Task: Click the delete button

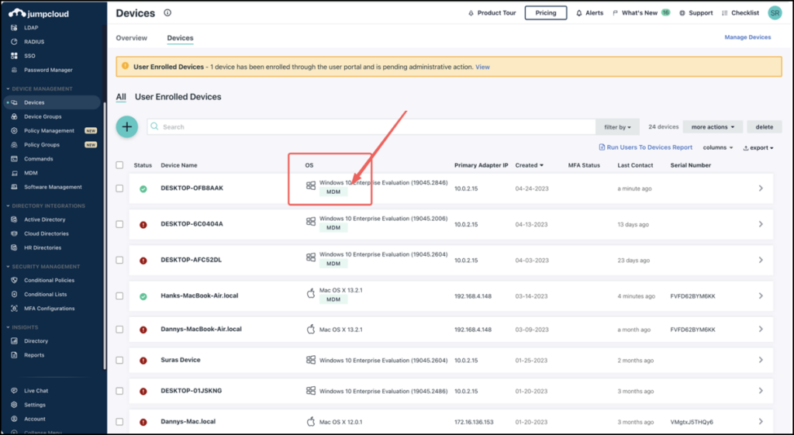Action: 764,127
